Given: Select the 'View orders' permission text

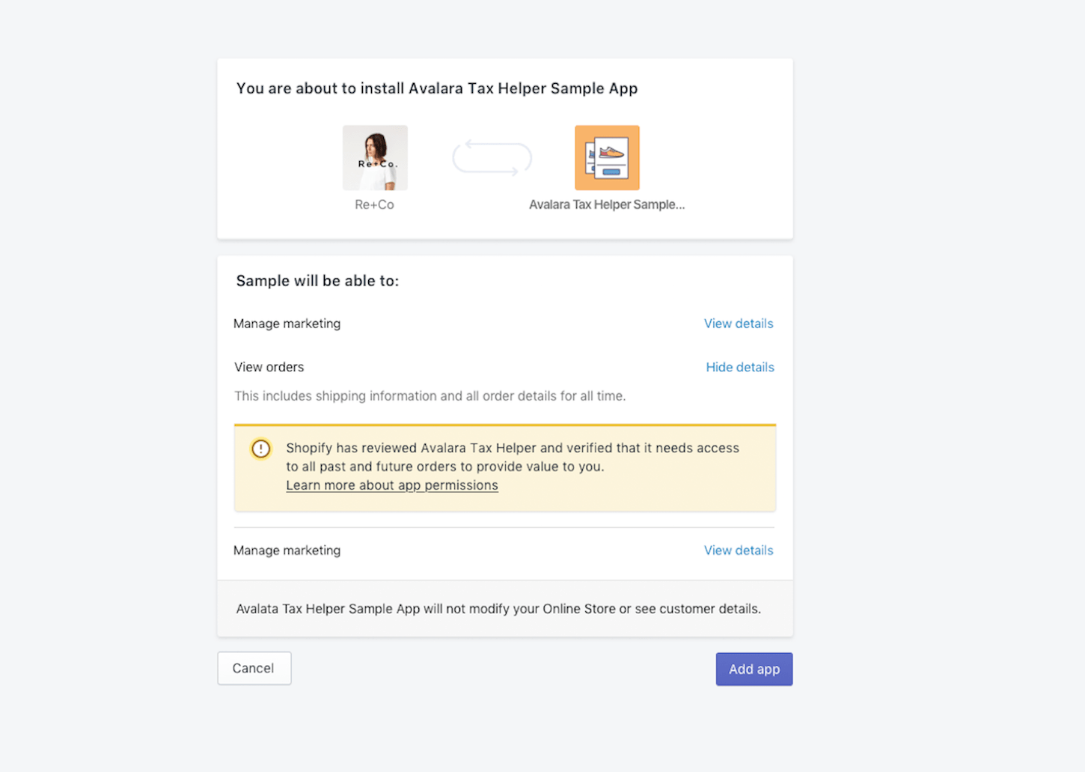Looking at the screenshot, I should (269, 367).
